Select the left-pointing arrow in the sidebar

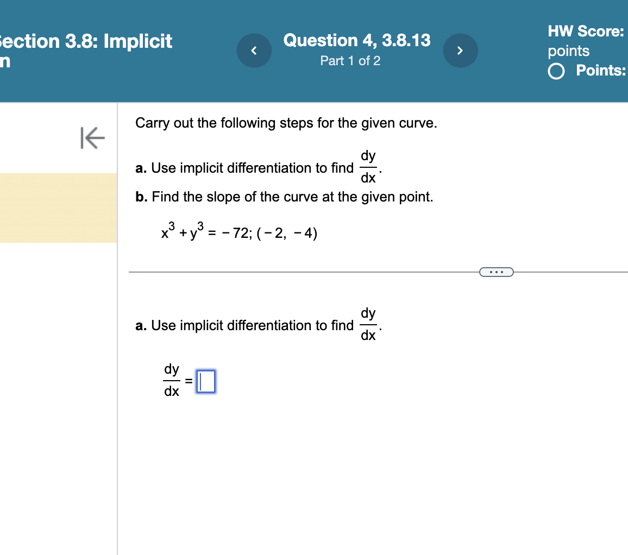[x=92, y=138]
